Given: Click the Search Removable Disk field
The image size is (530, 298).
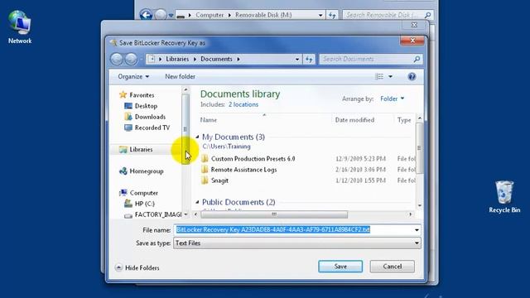Looking at the screenshot, I should point(383,15).
